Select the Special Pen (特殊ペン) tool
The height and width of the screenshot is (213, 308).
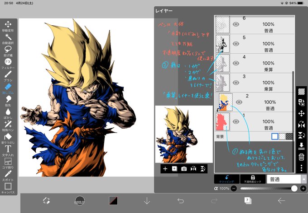pyautogui.click(x=8, y=126)
